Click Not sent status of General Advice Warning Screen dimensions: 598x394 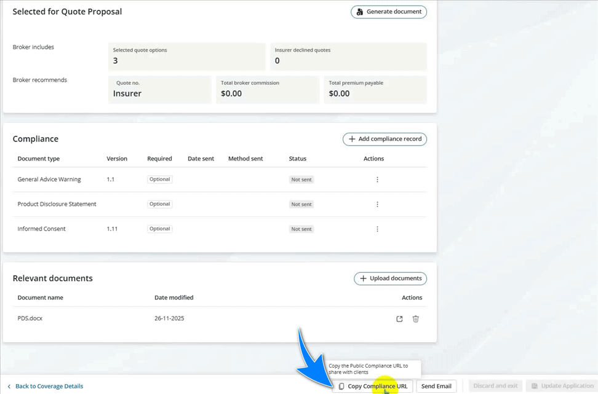pyautogui.click(x=301, y=179)
